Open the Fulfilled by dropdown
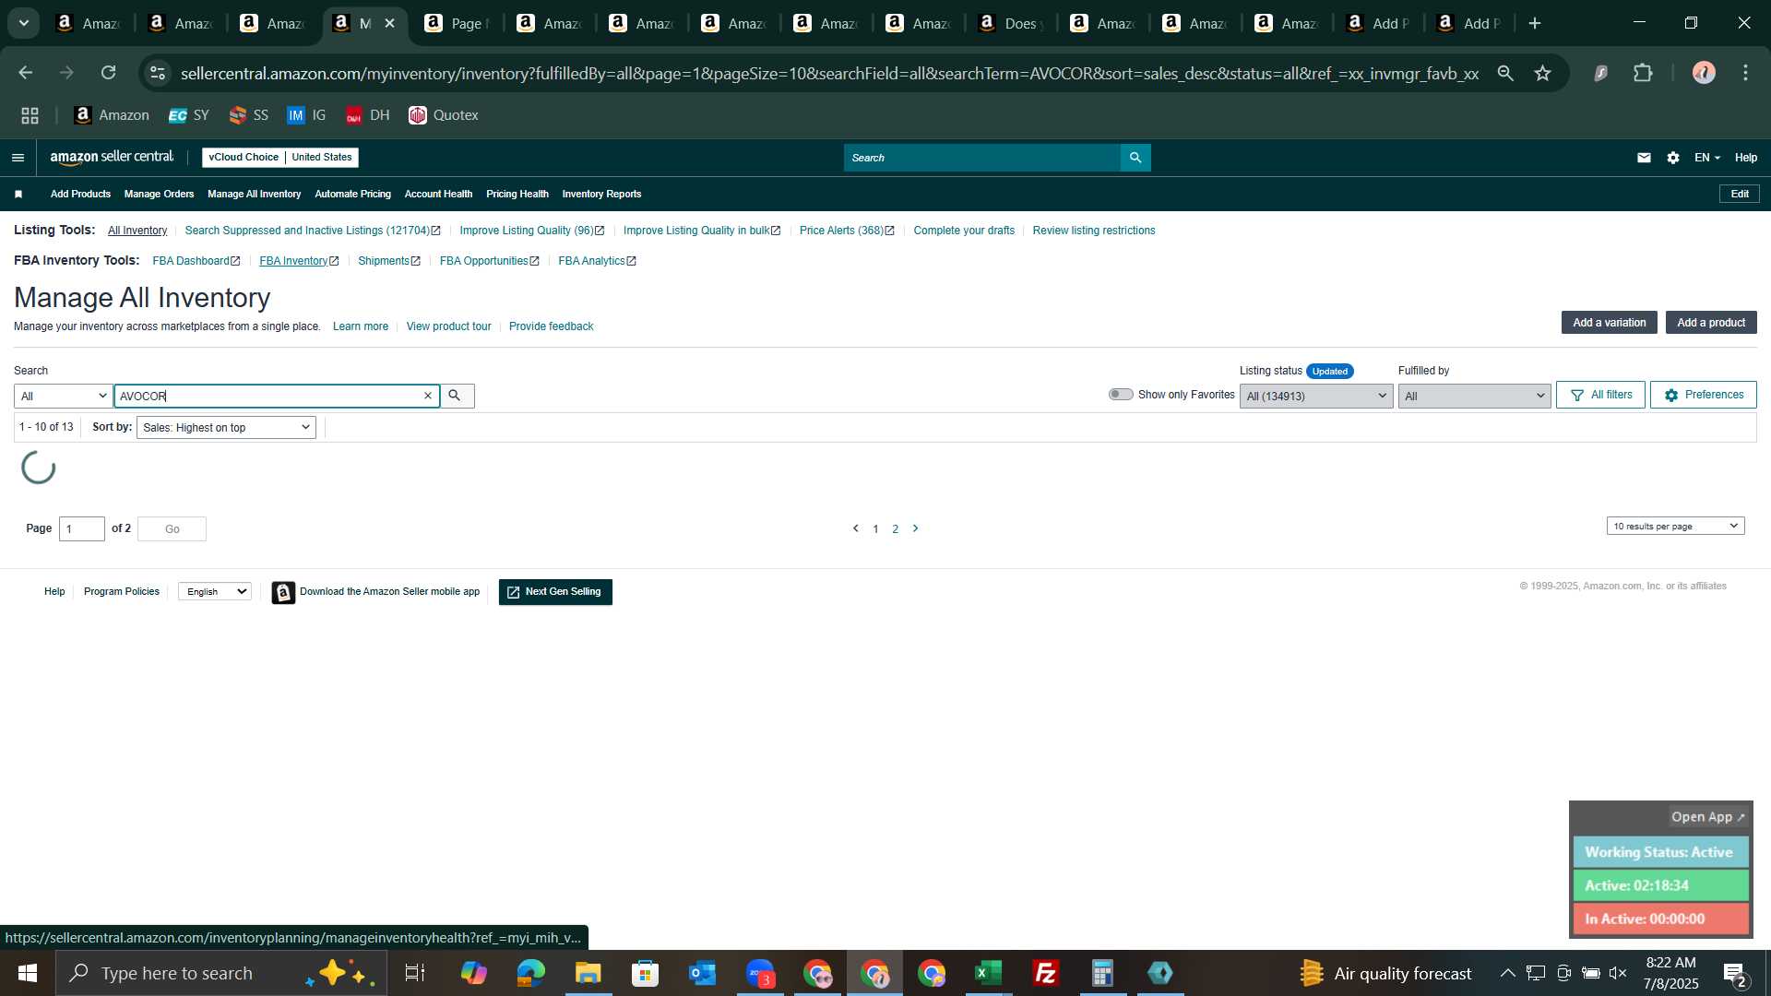Viewport: 1771px width, 996px height. click(x=1474, y=397)
